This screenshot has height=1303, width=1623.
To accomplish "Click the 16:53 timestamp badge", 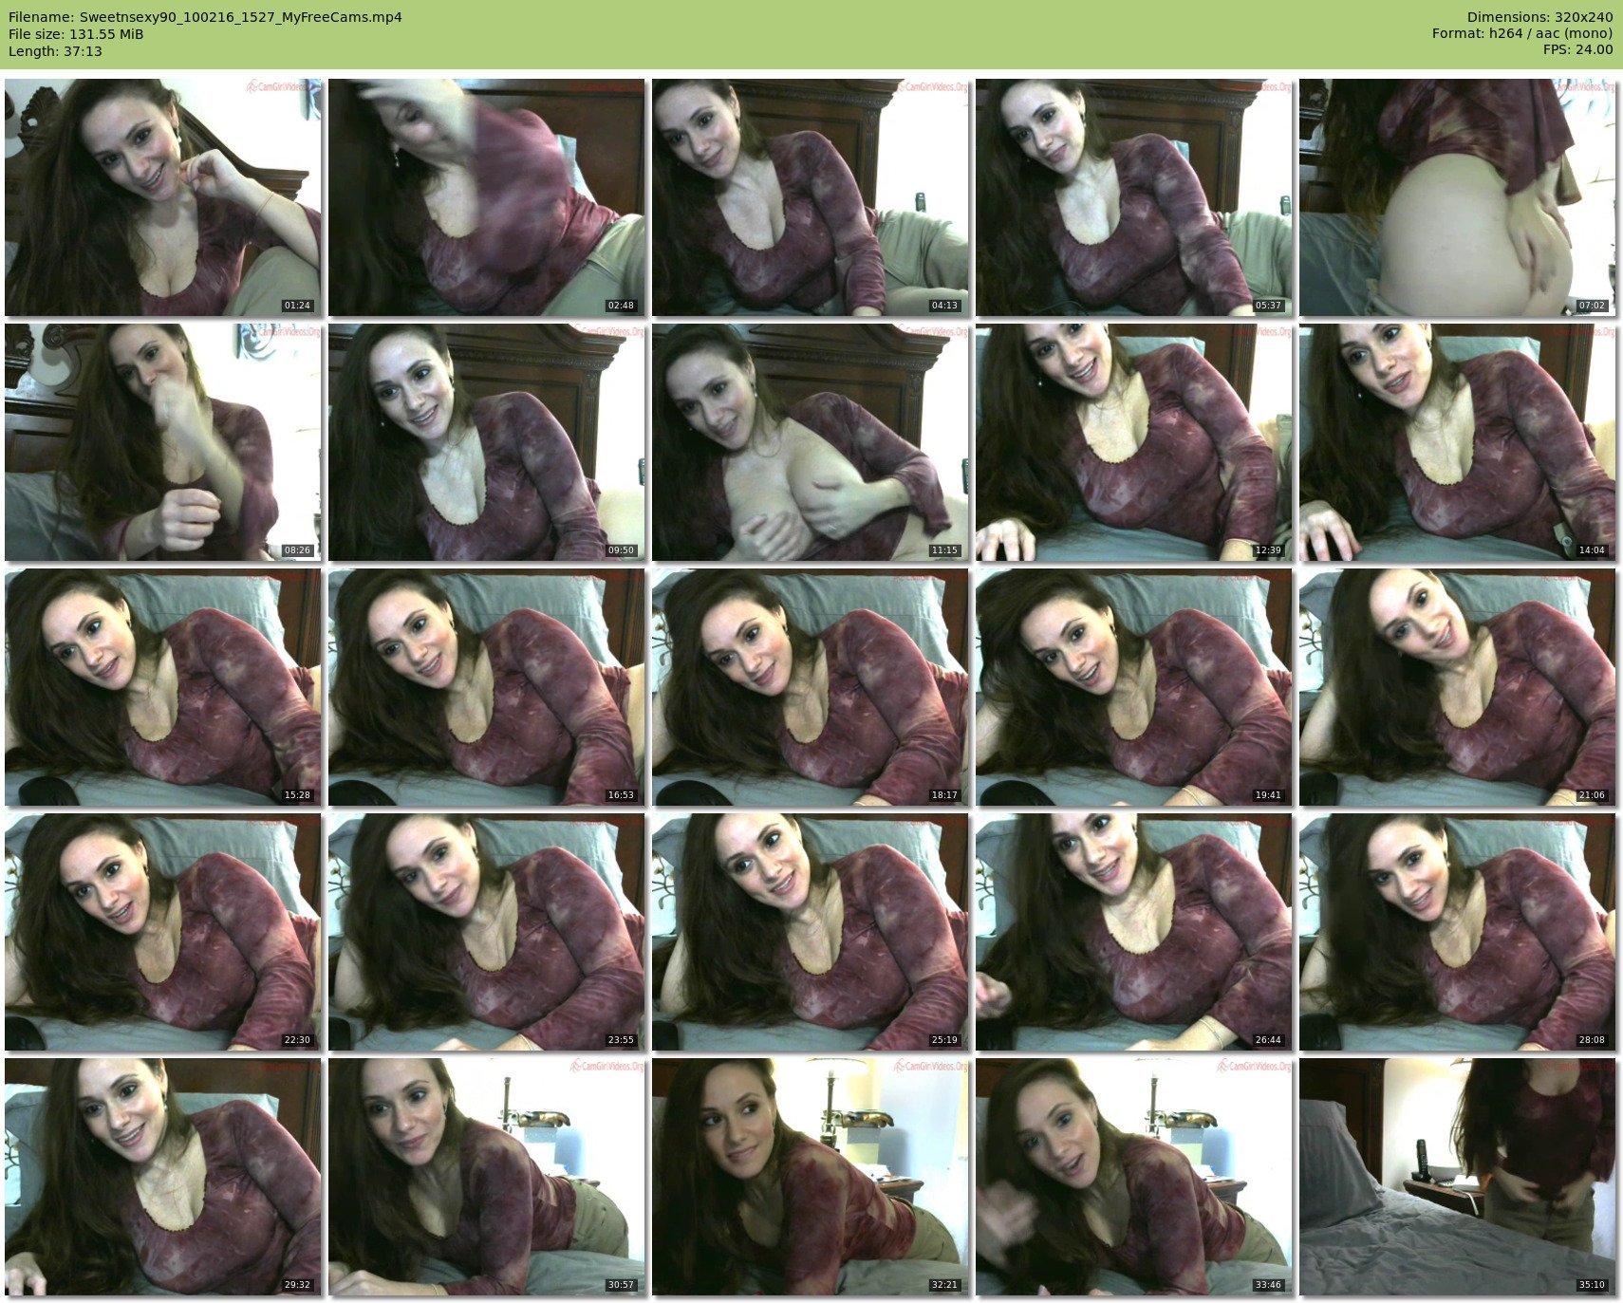I will pyautogui.click(x=621, y=795).
